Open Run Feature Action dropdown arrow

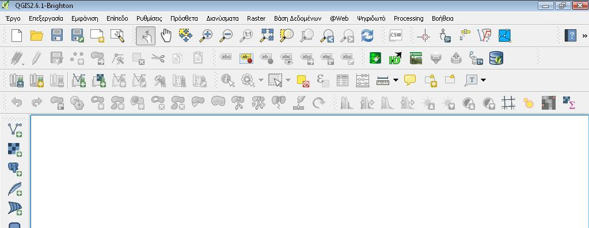point(261,80)
